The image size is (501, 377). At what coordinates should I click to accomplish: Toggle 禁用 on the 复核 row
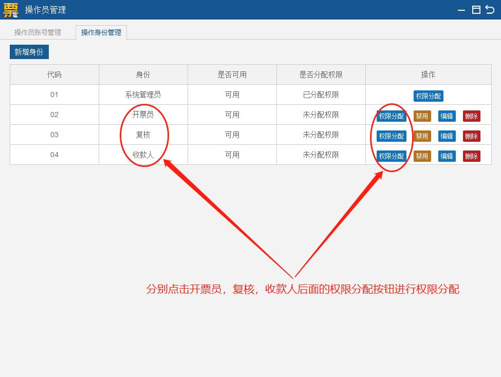[422, 136]
